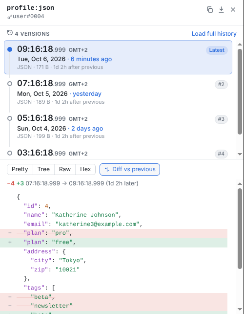This screenshot has height=314, width=244.
Task: Click the Latest badge
Action: [217, 50]
